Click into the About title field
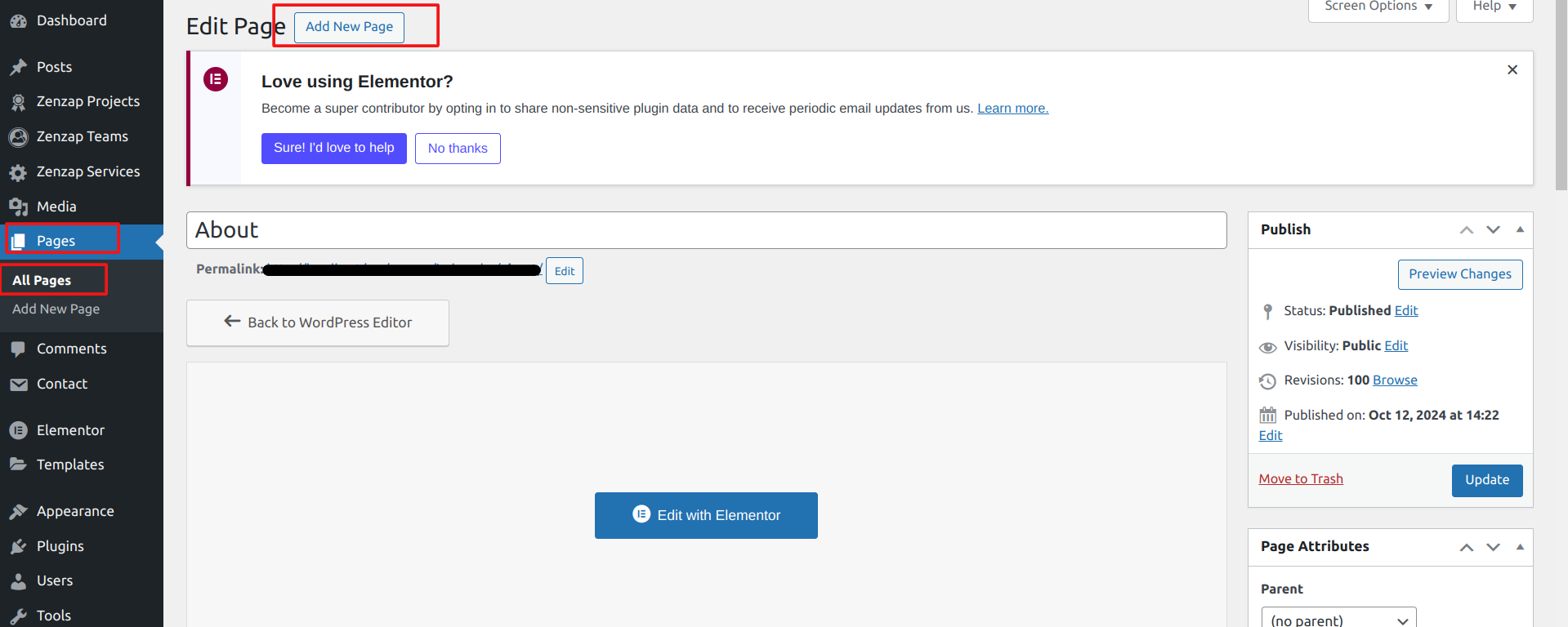Screen dimensions: 1568x627 coord(706,230)
